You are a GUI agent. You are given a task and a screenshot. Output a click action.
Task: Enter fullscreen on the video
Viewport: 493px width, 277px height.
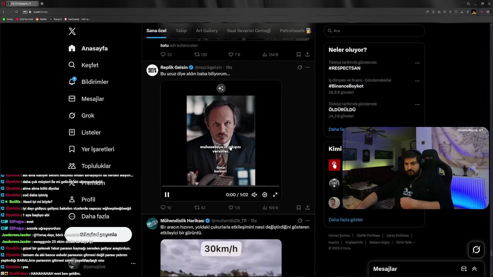coord(275,195)
